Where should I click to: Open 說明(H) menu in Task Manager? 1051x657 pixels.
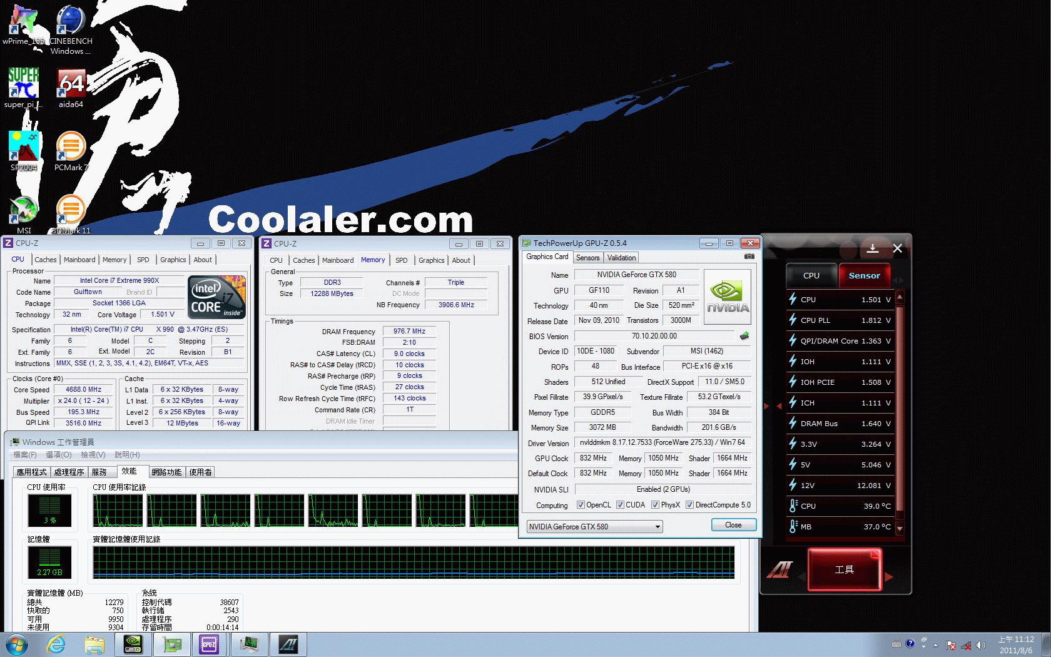127,455
